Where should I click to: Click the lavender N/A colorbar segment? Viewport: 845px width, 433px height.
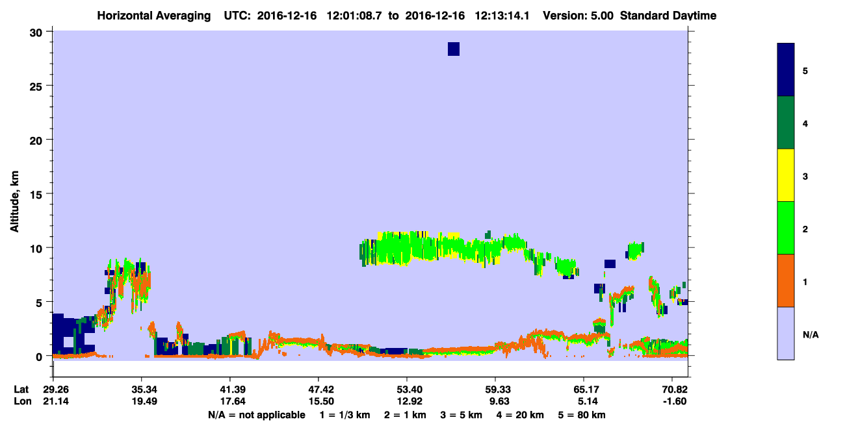pyautogui.click(x=786, y=333)
